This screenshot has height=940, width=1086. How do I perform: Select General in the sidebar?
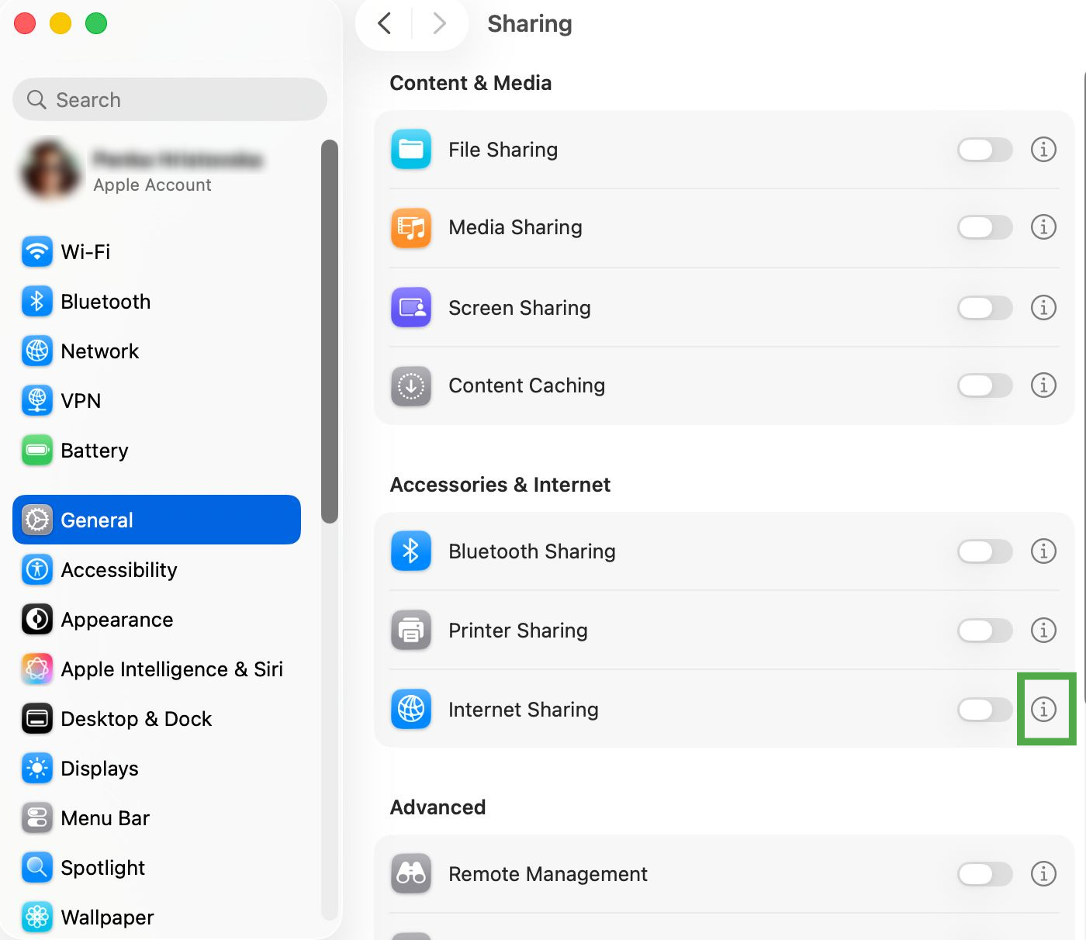(157, 520)
